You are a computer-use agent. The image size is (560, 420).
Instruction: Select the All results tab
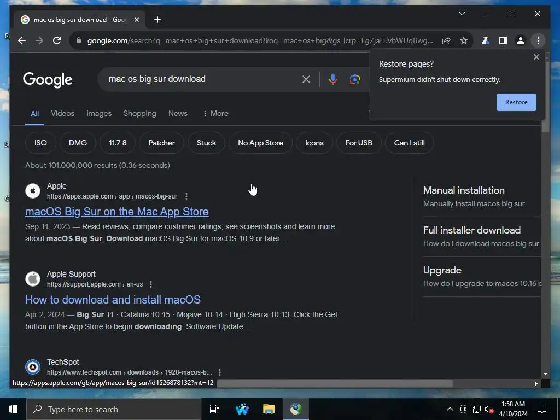point(34,114)
